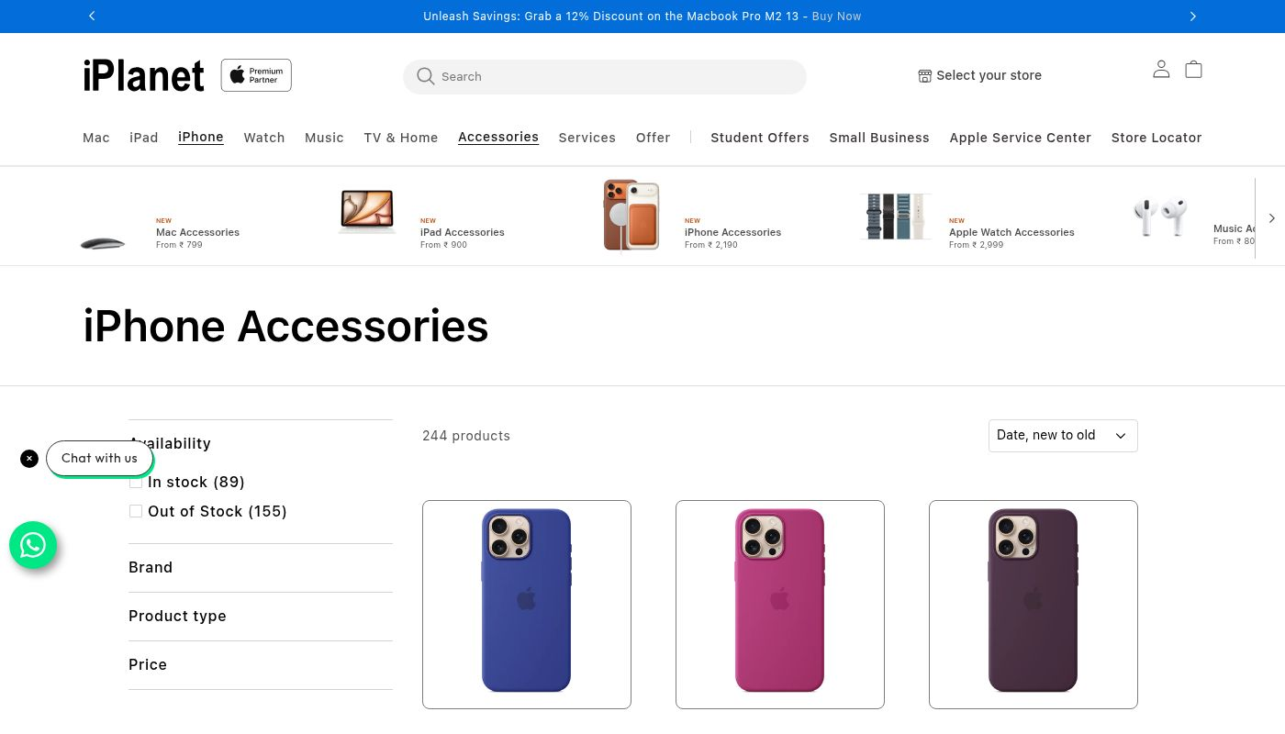
Task: Click the iPlanet logo
Action: tap(144, 76)
